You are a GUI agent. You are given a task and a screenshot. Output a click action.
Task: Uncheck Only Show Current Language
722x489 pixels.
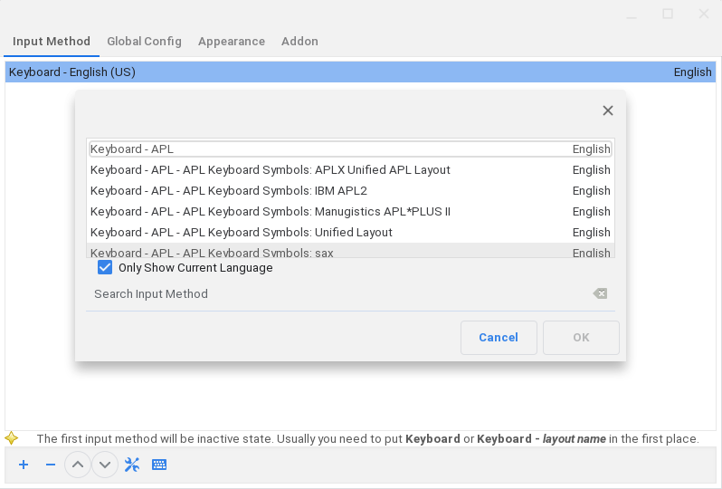point(105,268)
